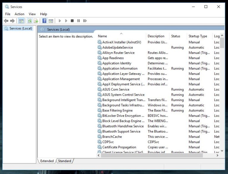Screen dimensions: 228x174
Task: Click the horizontal scrollbar left arrow
Action: tap(99, 155)
